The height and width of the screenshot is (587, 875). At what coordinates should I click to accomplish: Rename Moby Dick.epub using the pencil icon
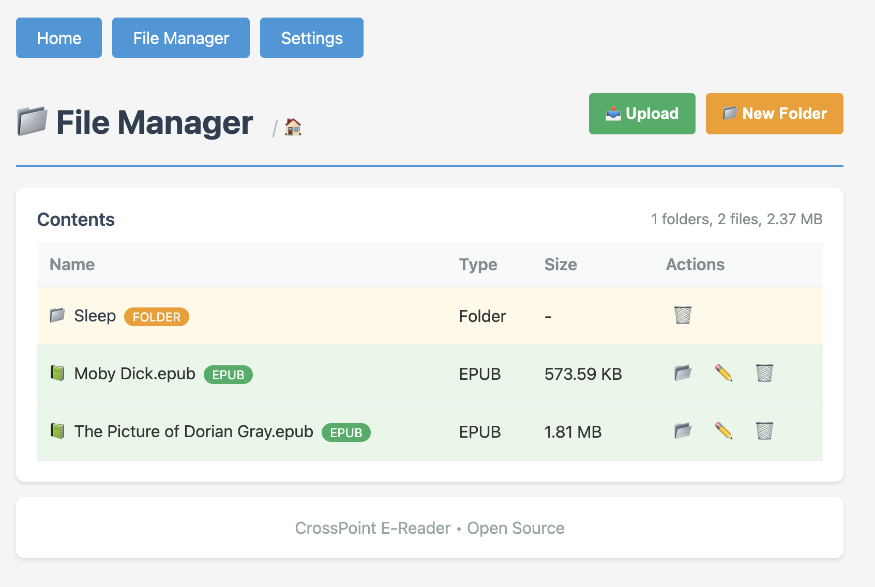[x=723, y=373]
